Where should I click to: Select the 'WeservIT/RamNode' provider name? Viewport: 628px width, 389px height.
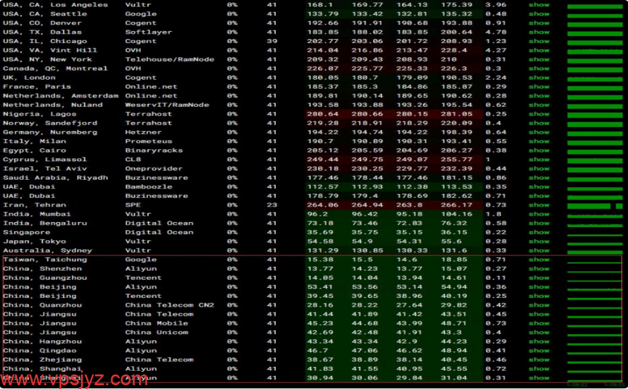pyautogui.click(x=167, y=105)
